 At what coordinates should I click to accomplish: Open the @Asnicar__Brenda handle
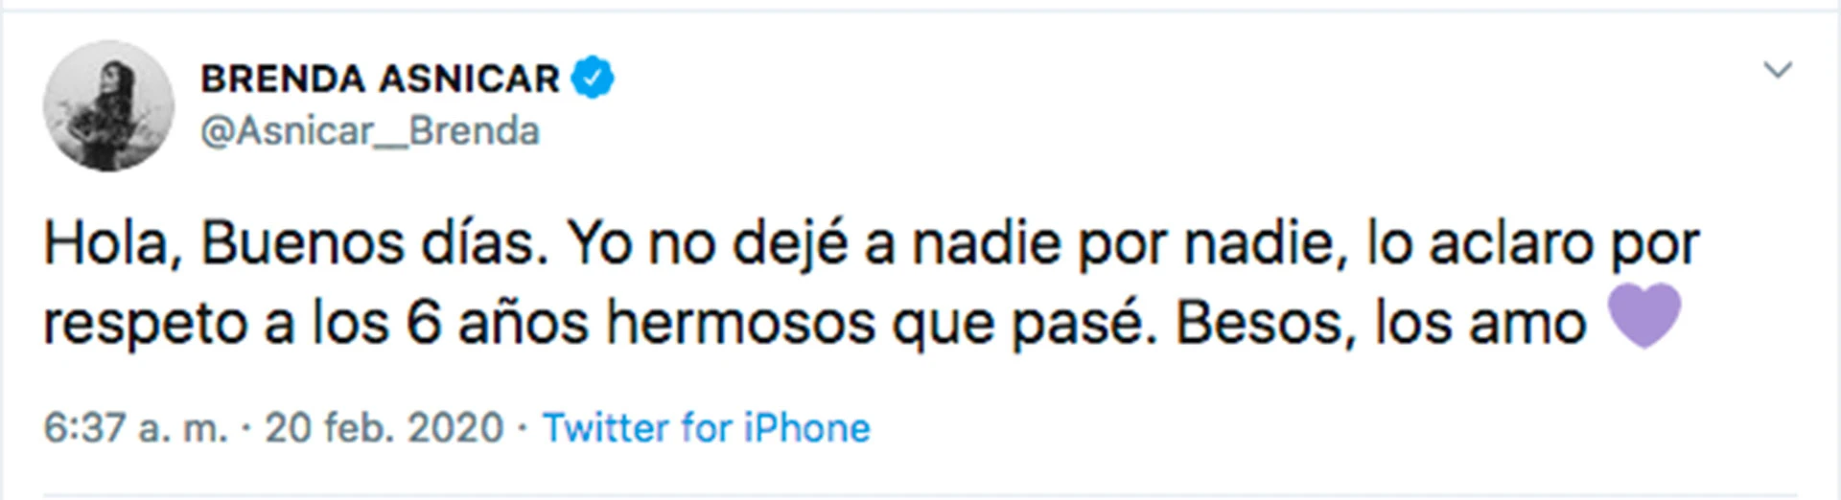(369, 131)
